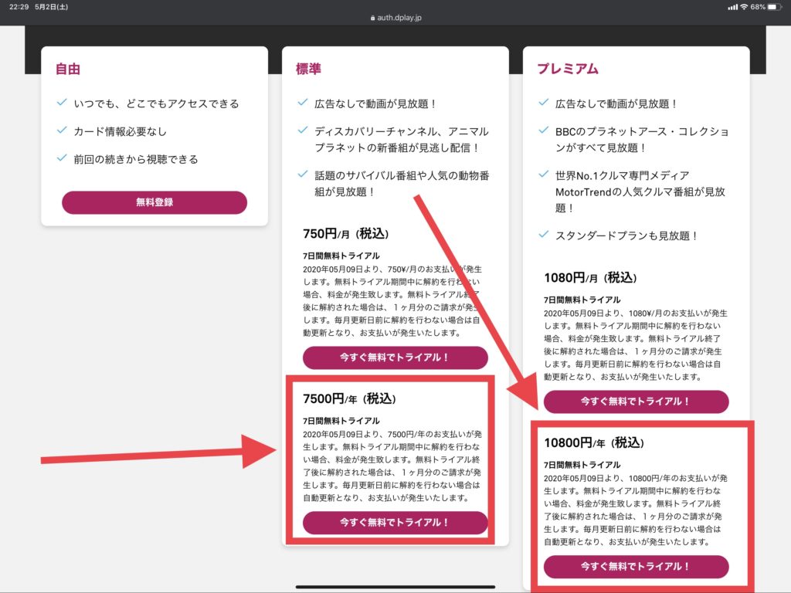Viewport: 791px width, 593px height.
Task: Tap 7日間無料トライアル label under 1080円/月
Action: (x=582, y=300)
